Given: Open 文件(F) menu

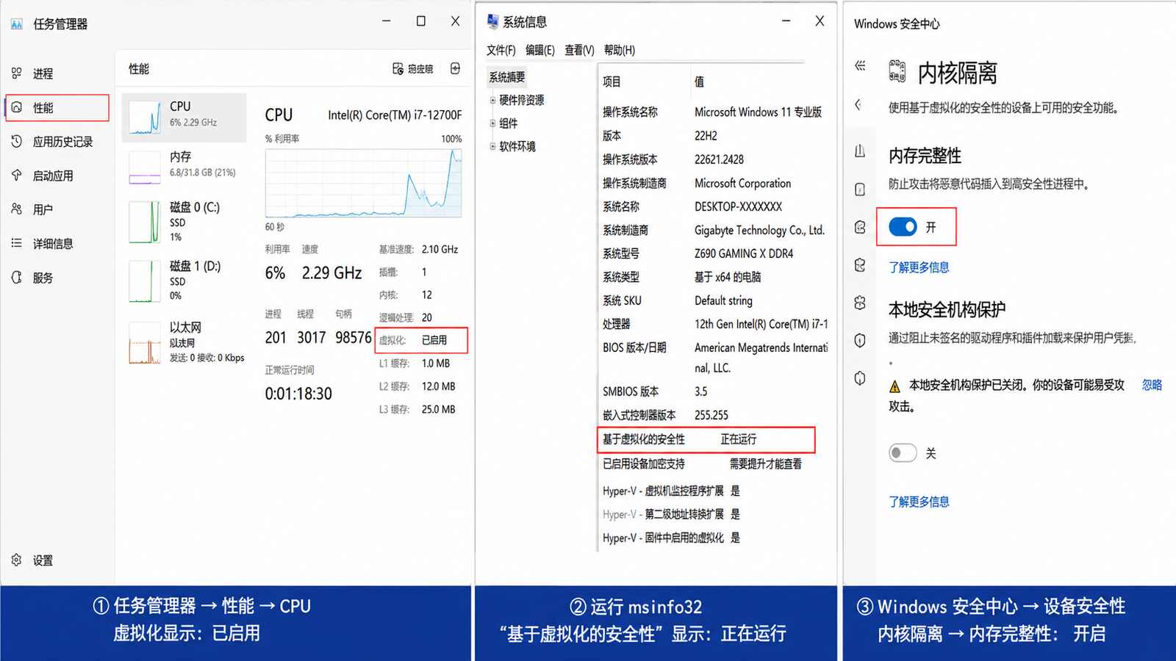Looking at the screenshot, I should pos(501,50).
